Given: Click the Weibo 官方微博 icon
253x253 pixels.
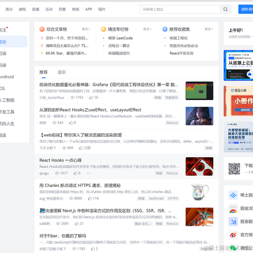Looking at the screenshot, I should [x=233, y=235].
